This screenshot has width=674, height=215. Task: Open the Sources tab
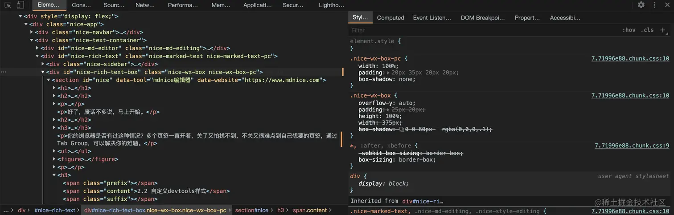(114, 5)
